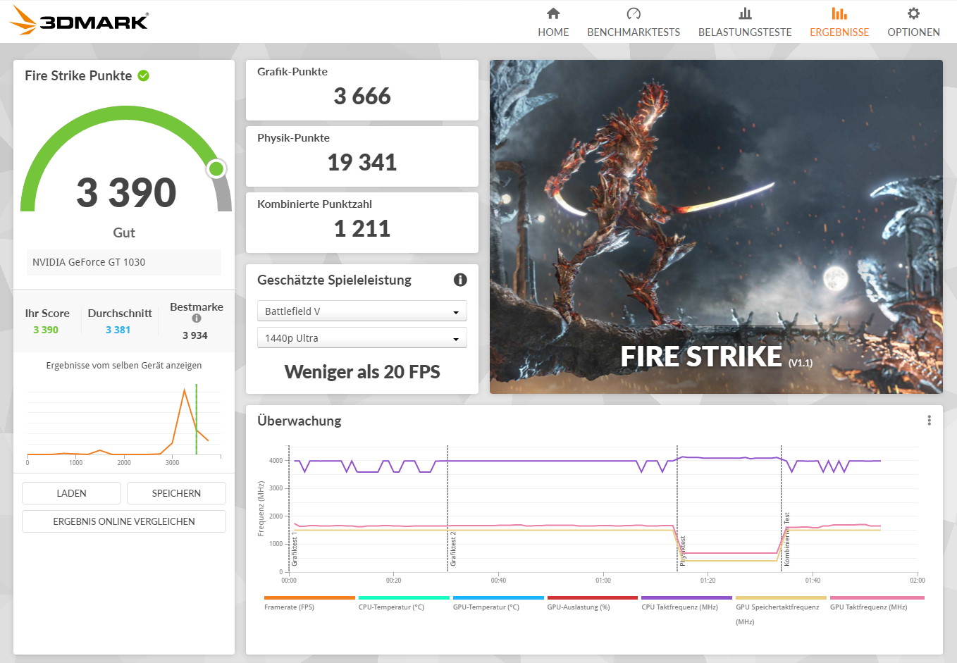Viewport: 957px width, 663px height.
Task: Switch to BELASTUNGSTESTE tab
Action: [745, 32]
